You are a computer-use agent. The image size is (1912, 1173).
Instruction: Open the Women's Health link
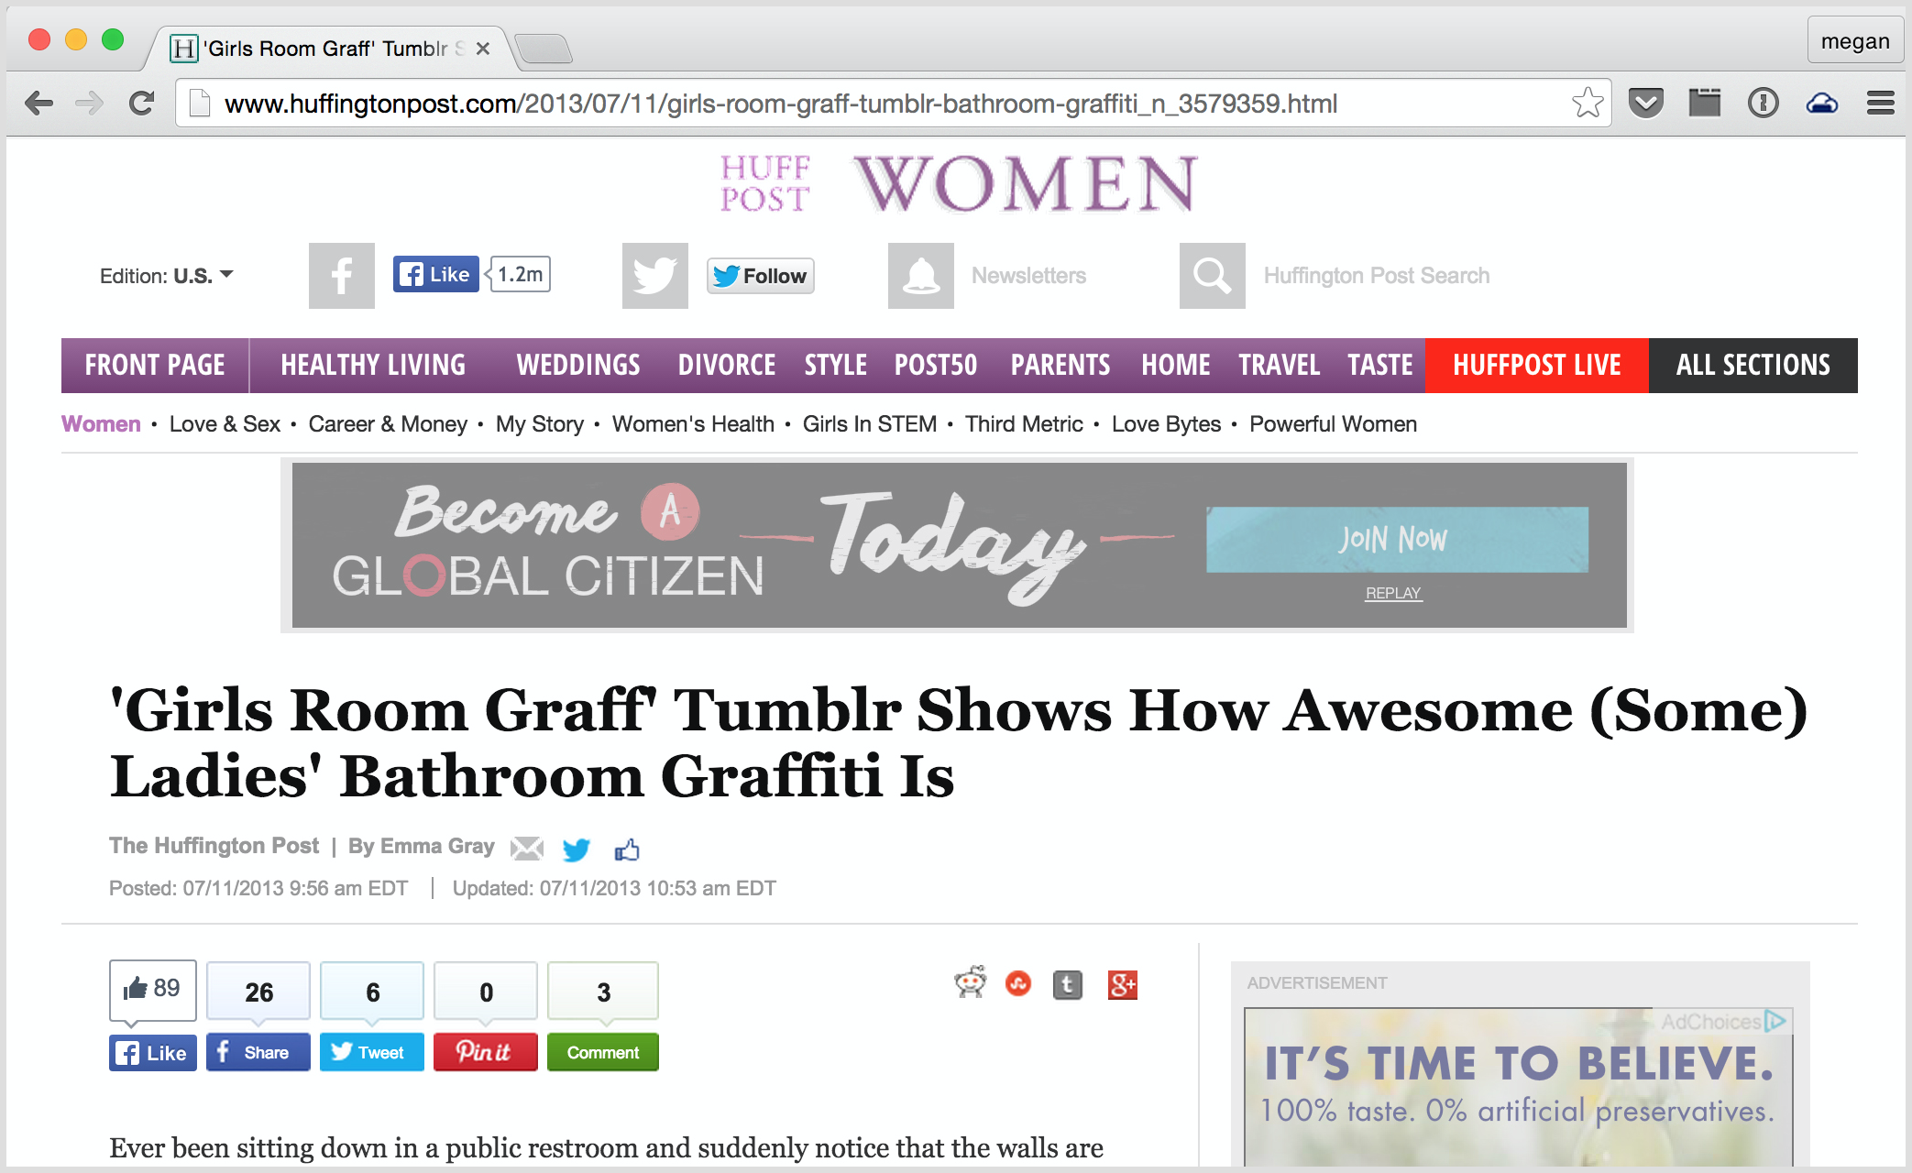[693, 424]
